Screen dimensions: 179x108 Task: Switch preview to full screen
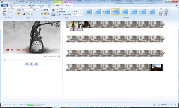tap(59, 57)
